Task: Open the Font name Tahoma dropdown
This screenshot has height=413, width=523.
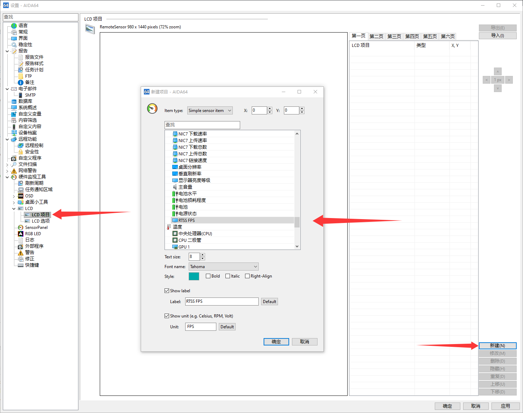Action: coord(223,267)
